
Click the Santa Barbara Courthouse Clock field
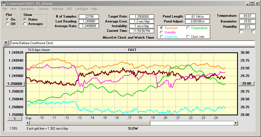tap(132, 43)
